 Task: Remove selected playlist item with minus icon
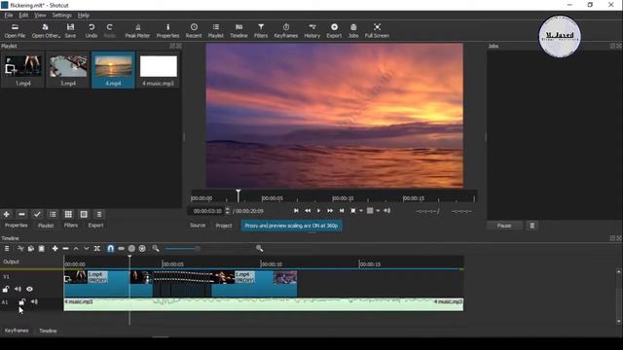point(21,214)
